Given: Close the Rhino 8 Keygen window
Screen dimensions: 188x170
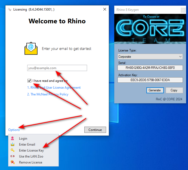Looking at the screenshot, I should click(183, 10).
